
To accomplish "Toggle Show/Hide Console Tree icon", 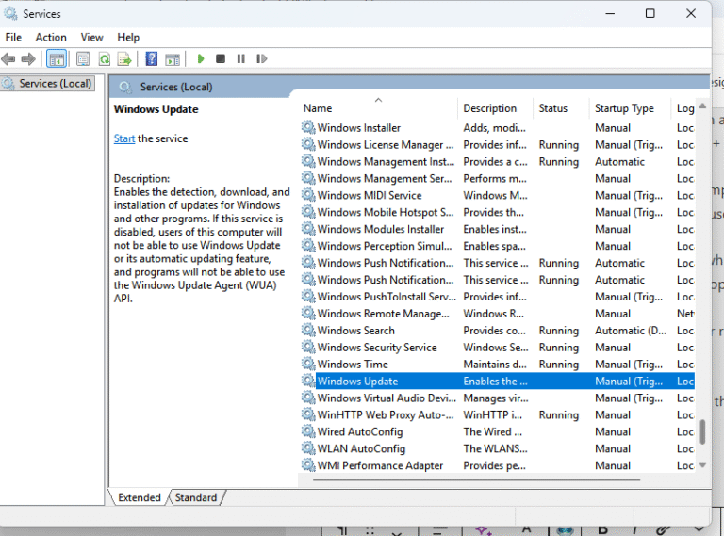I will coord(57,58).
